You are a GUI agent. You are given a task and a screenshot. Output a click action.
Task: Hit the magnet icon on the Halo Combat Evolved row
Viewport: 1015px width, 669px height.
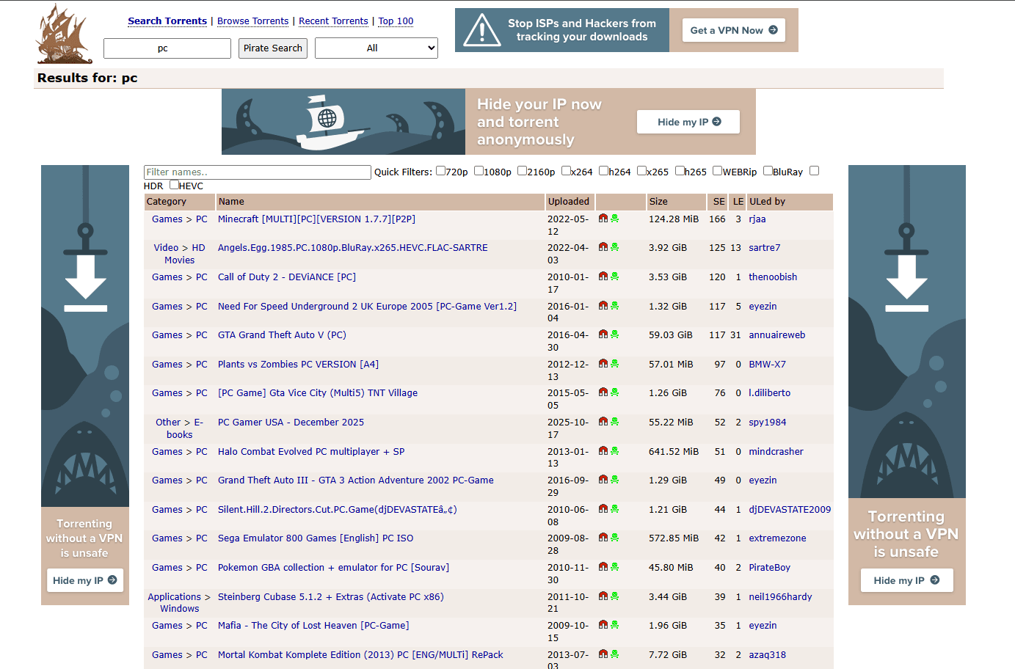point(603,451)
